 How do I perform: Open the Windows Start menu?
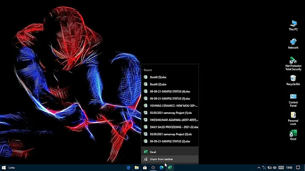4,168
